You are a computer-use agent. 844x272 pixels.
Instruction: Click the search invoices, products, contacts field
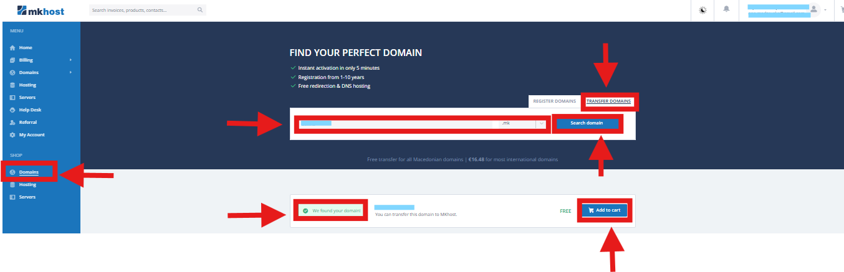point(147,10)
